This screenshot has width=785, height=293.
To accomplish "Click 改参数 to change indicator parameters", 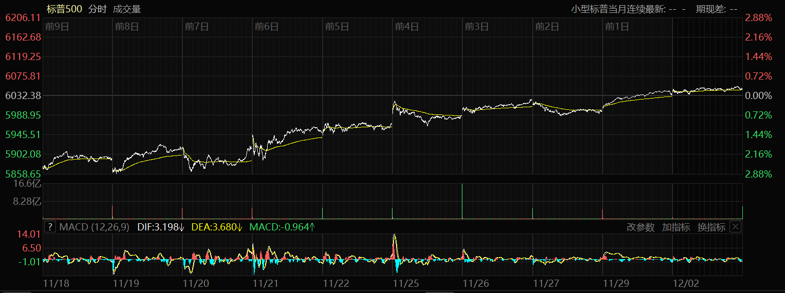I will click(x=641, y=227).
